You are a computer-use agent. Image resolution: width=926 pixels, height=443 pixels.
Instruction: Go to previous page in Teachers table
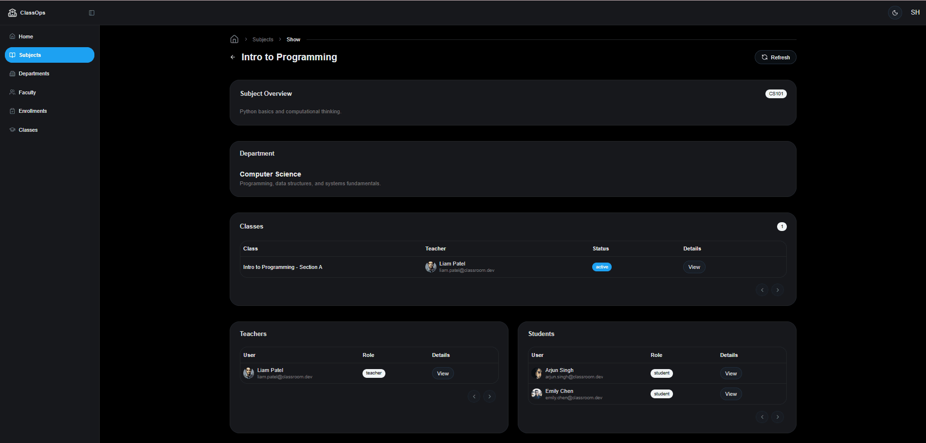[x=474, y=396]
